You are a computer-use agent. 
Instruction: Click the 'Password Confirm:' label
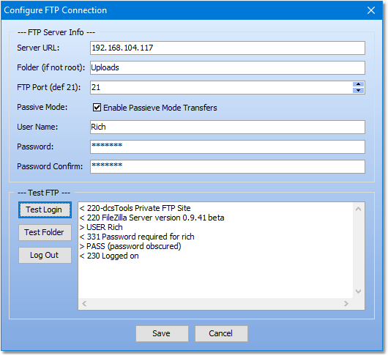coord(50,166)
